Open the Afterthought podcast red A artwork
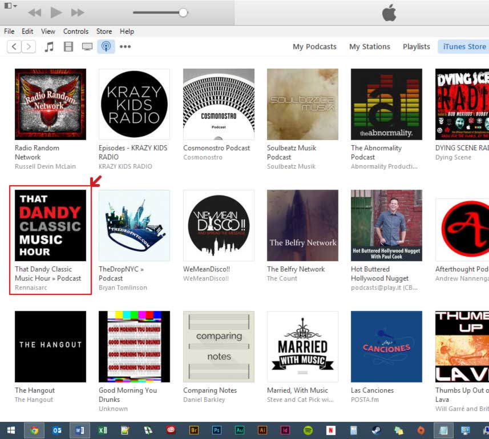Screen dimensions: 489x439 point(462,230)
